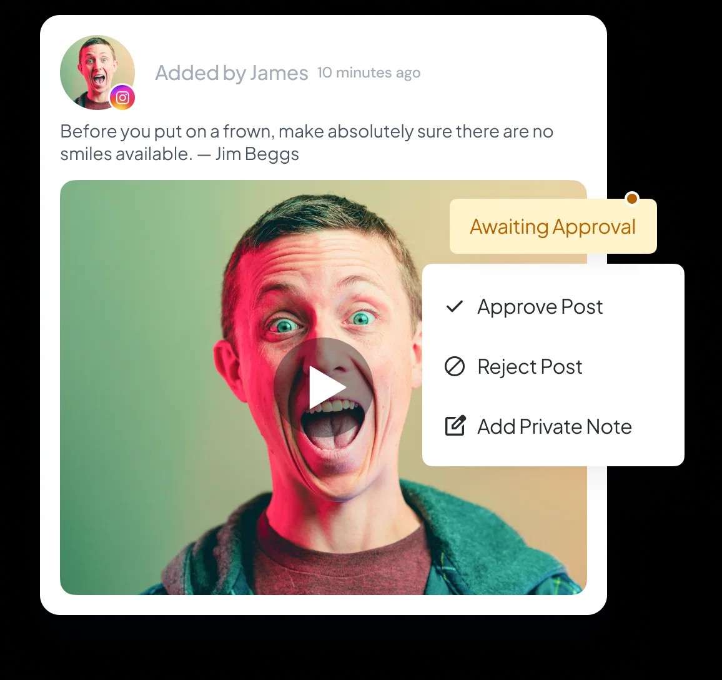The image size is (722, 680).
Task: Click the checkmark icon beside Approve Post
Action: [x=455, y=306]
